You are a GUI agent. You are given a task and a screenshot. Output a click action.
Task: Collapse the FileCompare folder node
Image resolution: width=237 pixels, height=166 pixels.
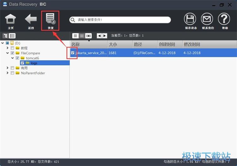[8, 53]
